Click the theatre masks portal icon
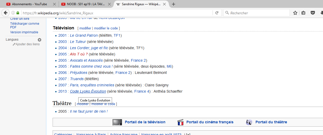The image size is (323, 135). [249, 122]
